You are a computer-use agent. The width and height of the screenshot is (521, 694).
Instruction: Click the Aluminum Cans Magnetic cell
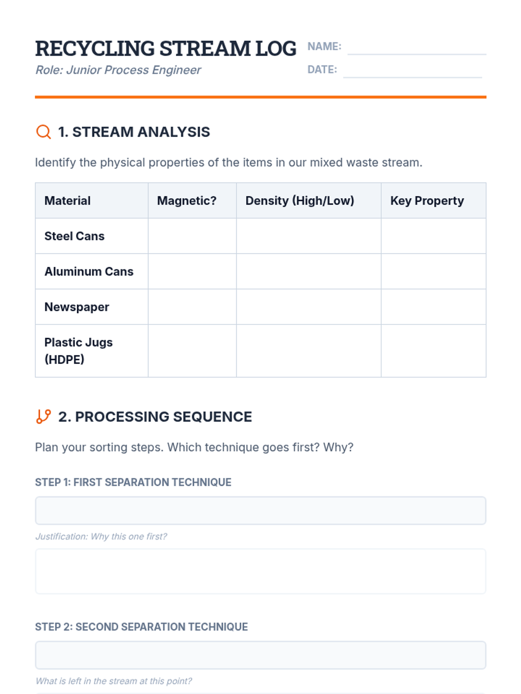pyautogui.click(x=192, y=272)
